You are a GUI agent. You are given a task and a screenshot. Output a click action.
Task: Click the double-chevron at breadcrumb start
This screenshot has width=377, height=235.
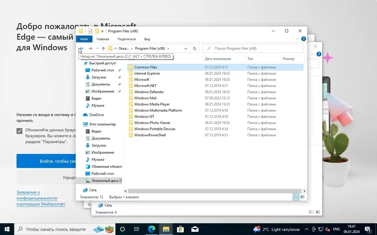point(116,48)
